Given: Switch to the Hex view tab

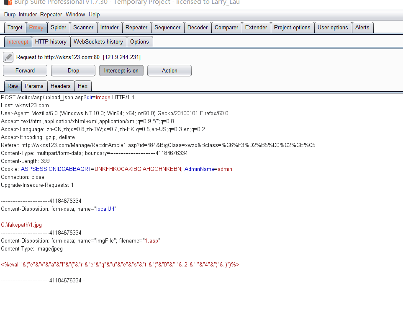Looking at the screenshot, I should click(82, 86).
